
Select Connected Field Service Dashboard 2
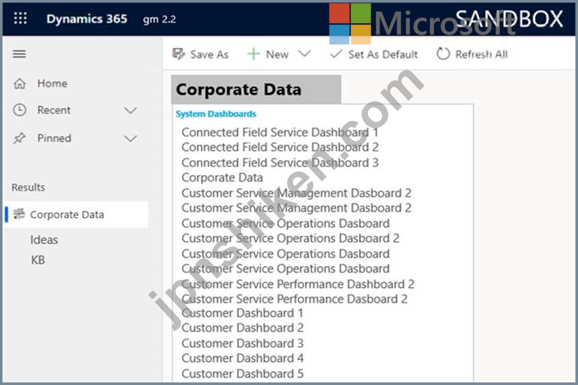(x=280, y=147)
